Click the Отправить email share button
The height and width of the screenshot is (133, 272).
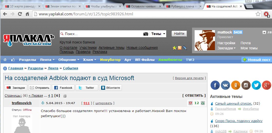tap(40, 88)
